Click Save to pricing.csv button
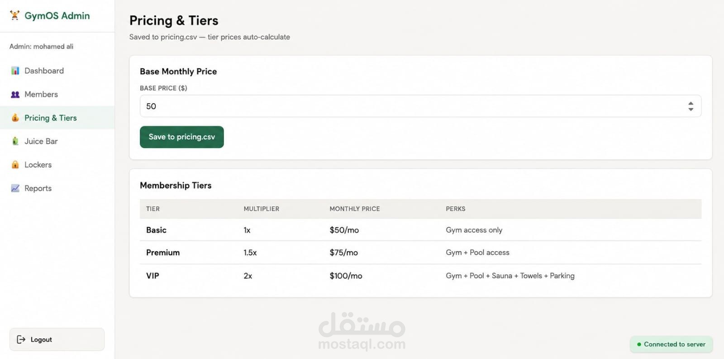This screenshot has height=359, width=724. (181, 137)
